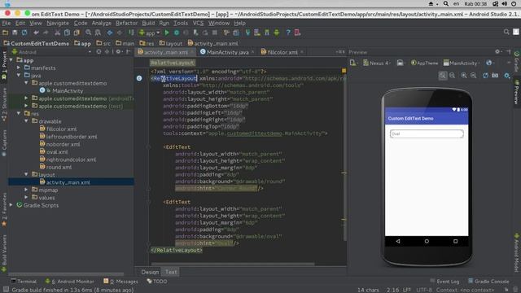
Task: Switch to MainActivity.java tab
Action: (227, 52)
